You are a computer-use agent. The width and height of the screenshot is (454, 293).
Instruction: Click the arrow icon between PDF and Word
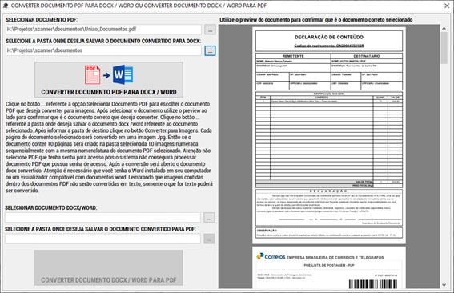pyautogui.click(x=106, y=75)
